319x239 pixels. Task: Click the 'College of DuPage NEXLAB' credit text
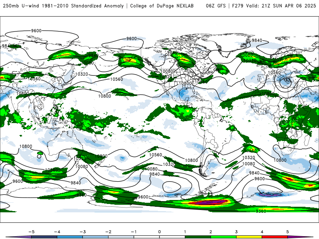[x=162, y=6]
